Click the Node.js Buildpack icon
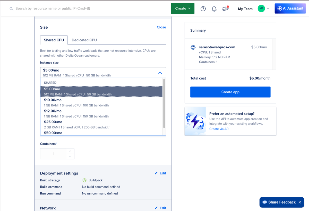 (x=84, y=180)
